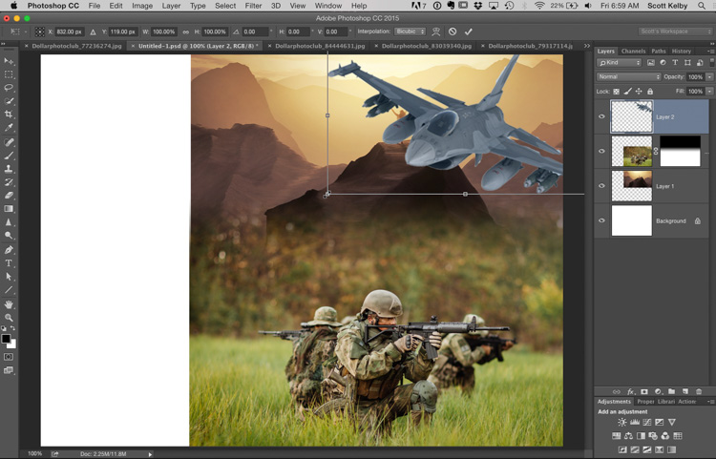The height and width of the screenshot is (459, 716).
Task: Hide the Background layer eye icon
Action: pos(601,220)
